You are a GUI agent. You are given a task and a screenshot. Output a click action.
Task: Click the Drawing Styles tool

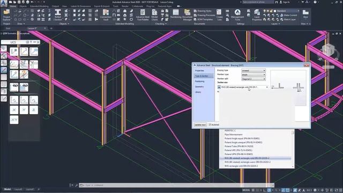point(203,11)
